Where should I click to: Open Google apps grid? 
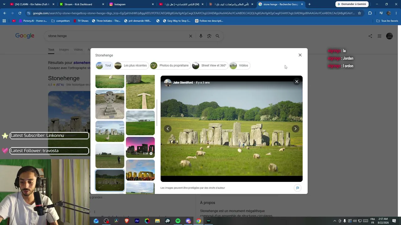pyautogui.click(x=379, y=36)
